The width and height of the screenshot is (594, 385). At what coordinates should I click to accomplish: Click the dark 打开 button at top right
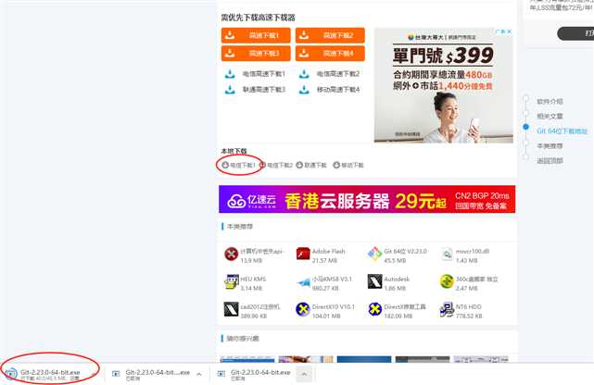[575, 33]
